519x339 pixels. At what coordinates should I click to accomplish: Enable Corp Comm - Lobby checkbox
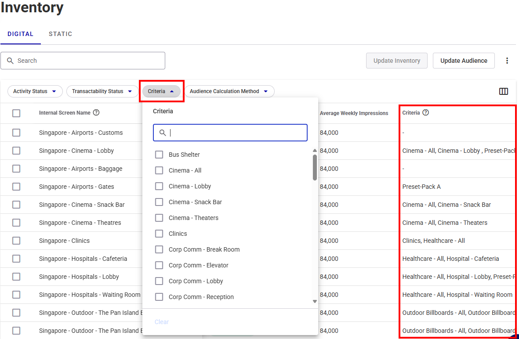coord(159,281)
